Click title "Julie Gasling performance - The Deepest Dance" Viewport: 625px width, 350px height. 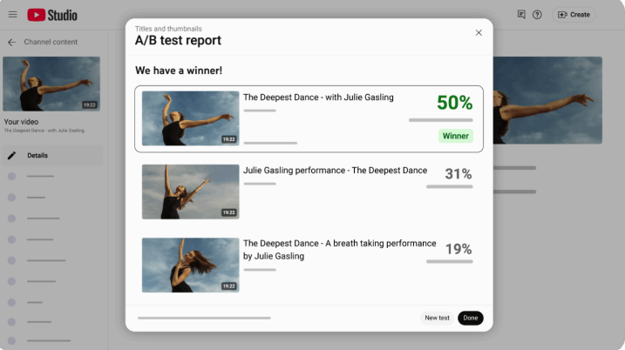[335, 171]
